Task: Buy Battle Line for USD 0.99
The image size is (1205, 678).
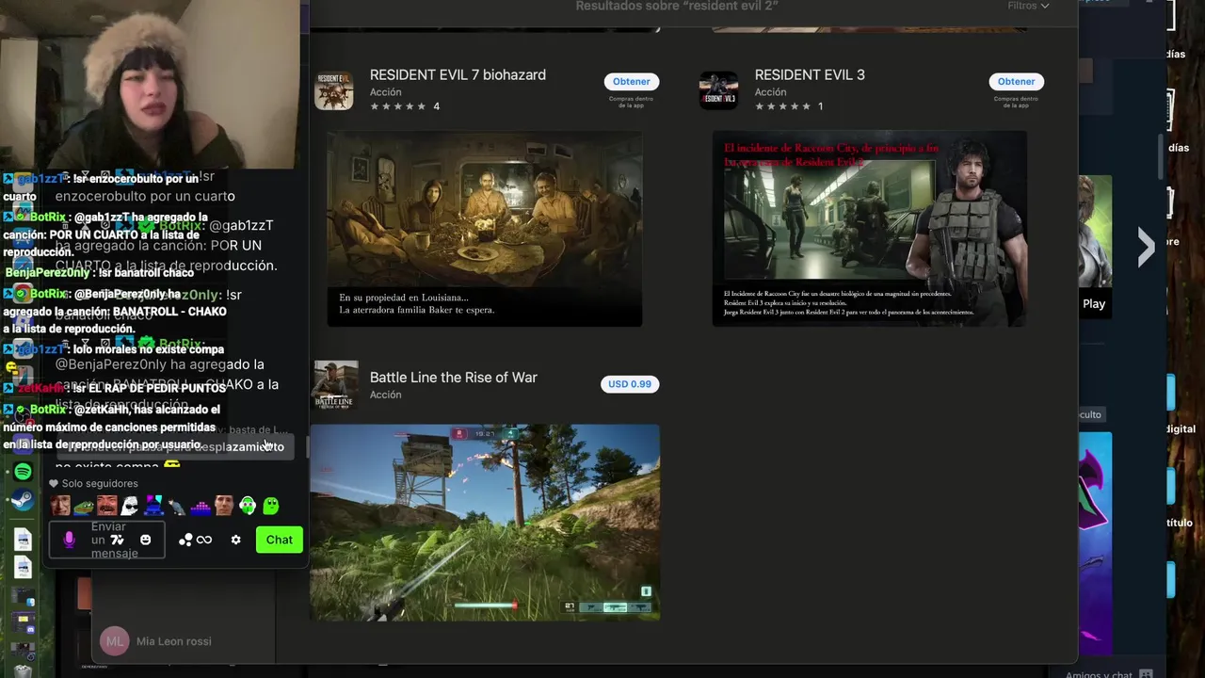Action: [629, 384]
